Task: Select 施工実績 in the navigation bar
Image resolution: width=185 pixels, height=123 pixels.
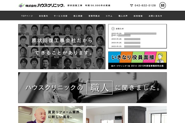Action: click(78, 16)
